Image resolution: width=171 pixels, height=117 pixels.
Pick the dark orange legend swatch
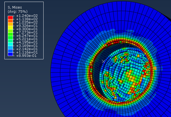click(10, 21)
